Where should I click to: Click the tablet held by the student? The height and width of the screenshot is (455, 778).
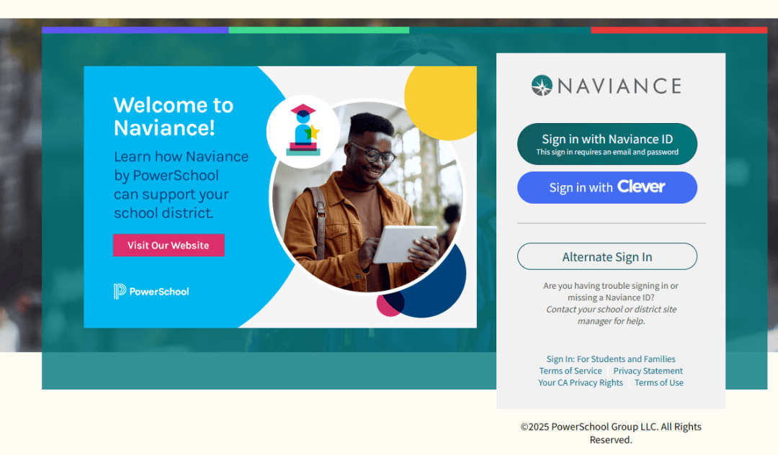[x=404, y=243]
